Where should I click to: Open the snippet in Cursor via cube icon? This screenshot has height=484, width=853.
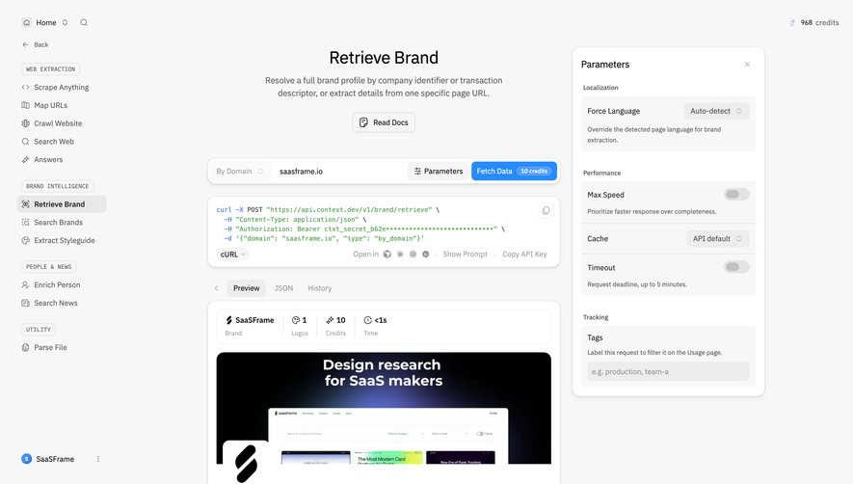[x=387, y=255]
